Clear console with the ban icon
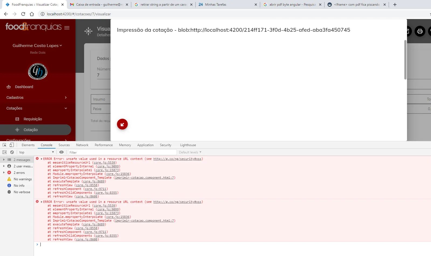The image size is (431, 256). click(12, 152)
